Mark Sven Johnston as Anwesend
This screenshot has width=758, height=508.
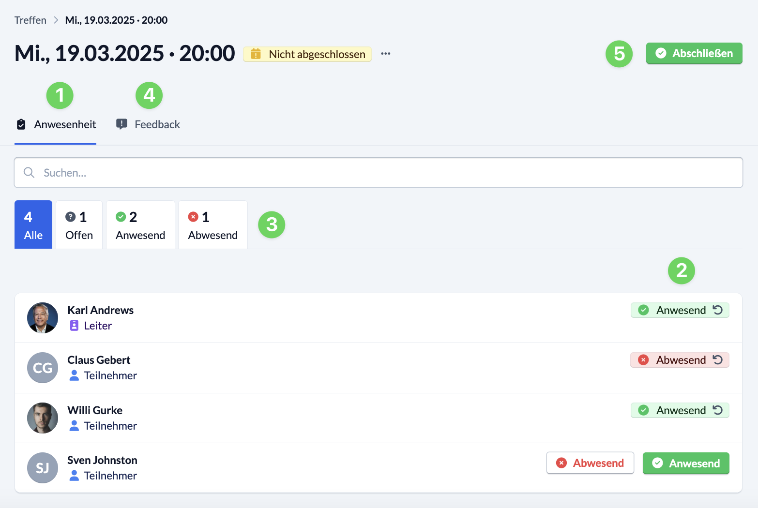(x=686, y=463)
